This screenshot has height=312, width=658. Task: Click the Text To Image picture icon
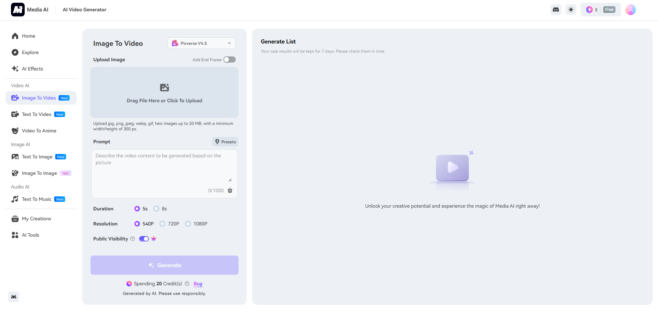[15, 157]
